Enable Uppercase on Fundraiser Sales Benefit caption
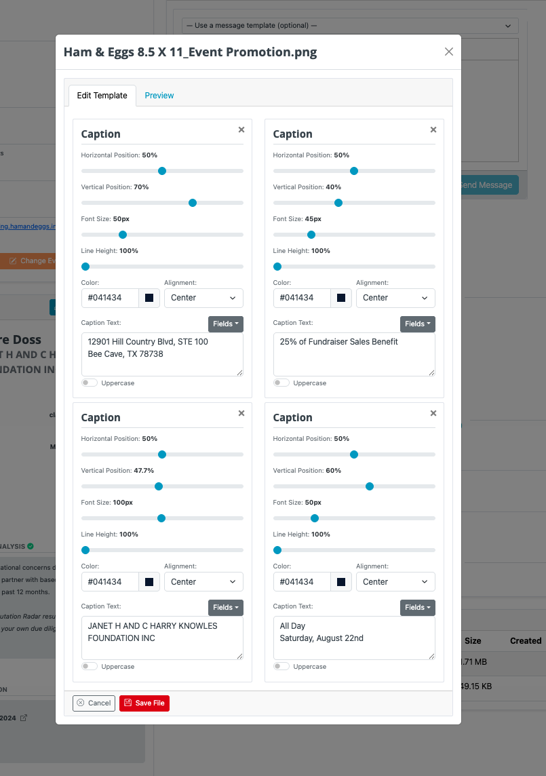The width and height of the screenshot is (546, 776). point(281,383)
